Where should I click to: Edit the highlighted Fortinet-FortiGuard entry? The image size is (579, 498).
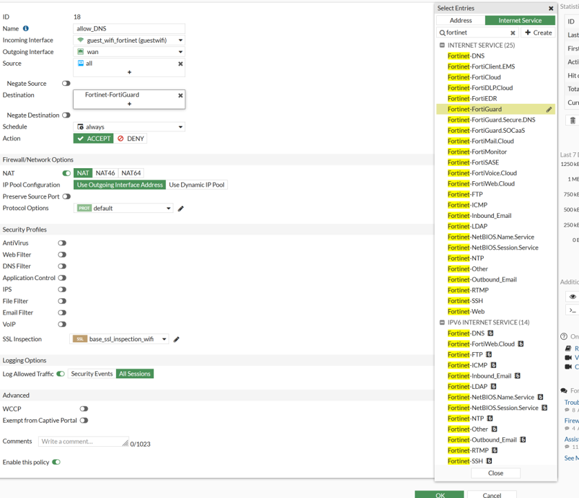[x=549, y=109]
